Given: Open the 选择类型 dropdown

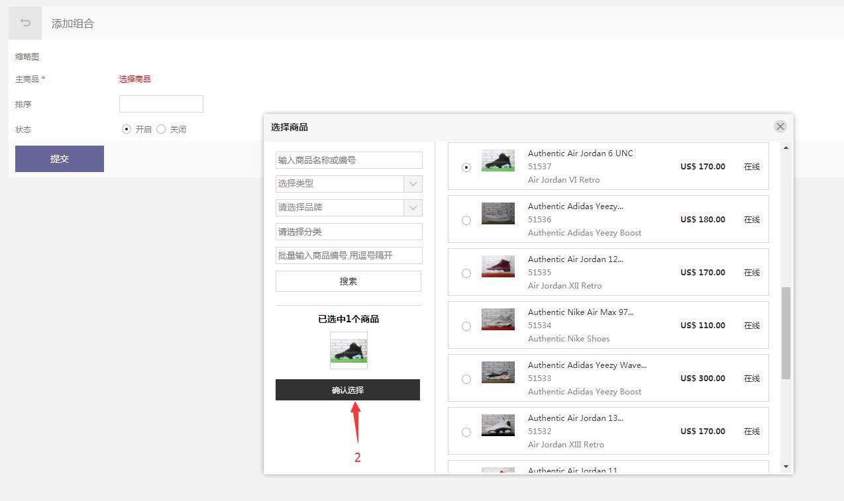Looking at the screenshot, I should (348, 184).
